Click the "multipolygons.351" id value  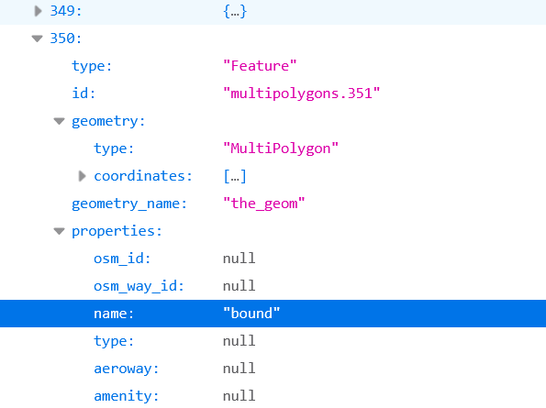(301, 94)
